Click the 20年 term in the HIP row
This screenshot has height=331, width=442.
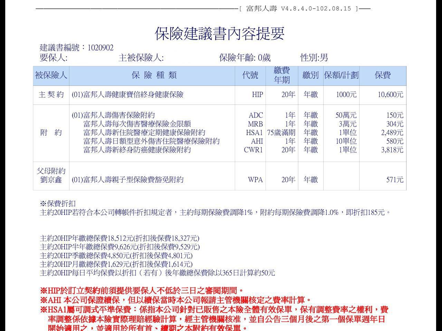tap(288, 94)
